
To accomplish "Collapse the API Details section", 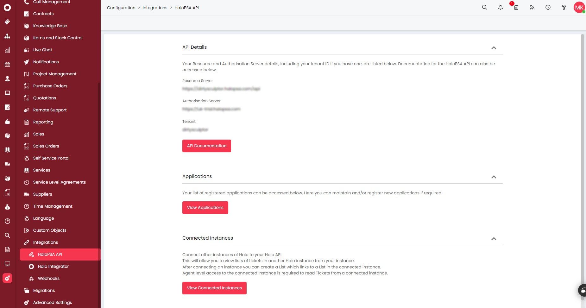I will [494, 48].
